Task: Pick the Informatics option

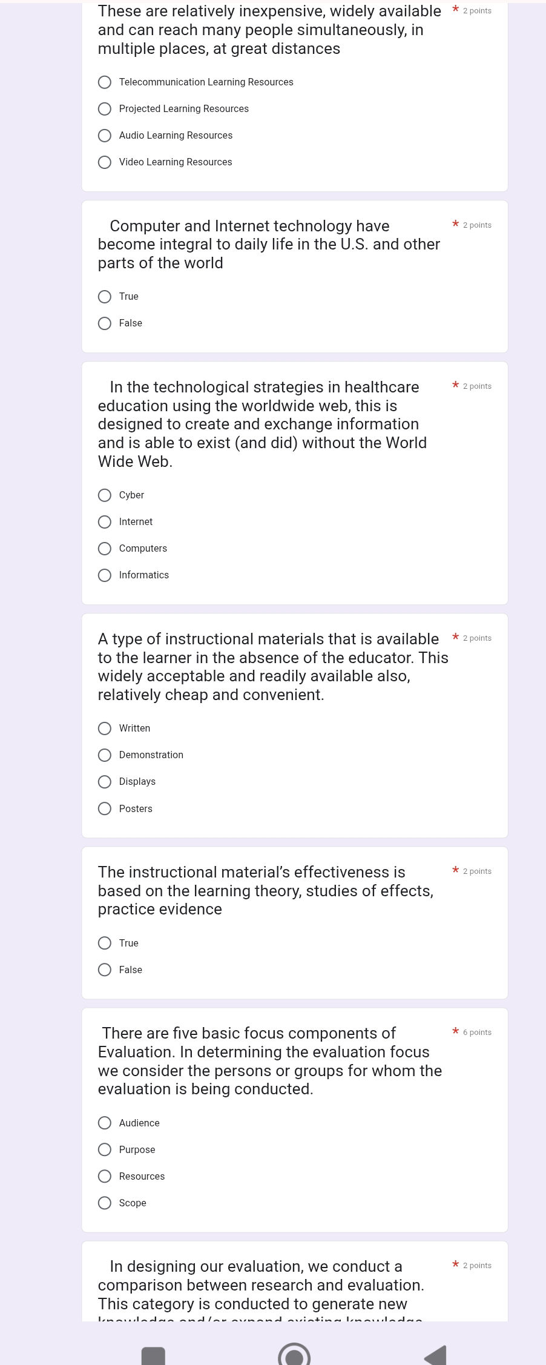Action: click(105, 575)
